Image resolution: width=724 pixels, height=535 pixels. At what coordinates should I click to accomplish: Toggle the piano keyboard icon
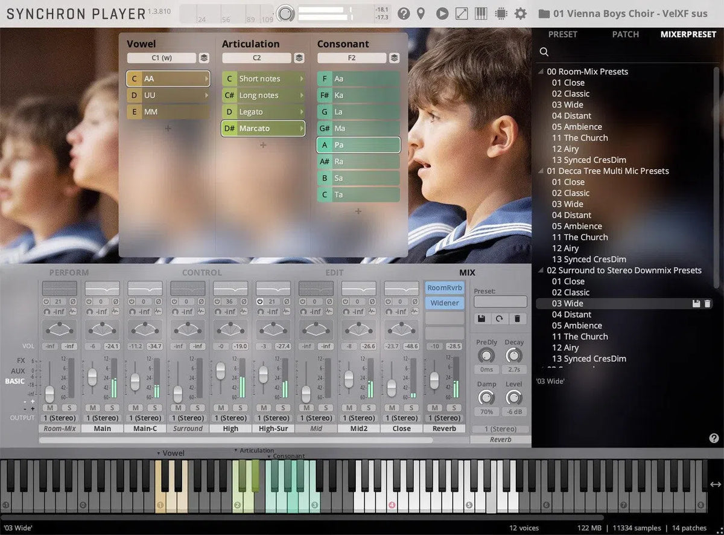click(x=481, y=13)
